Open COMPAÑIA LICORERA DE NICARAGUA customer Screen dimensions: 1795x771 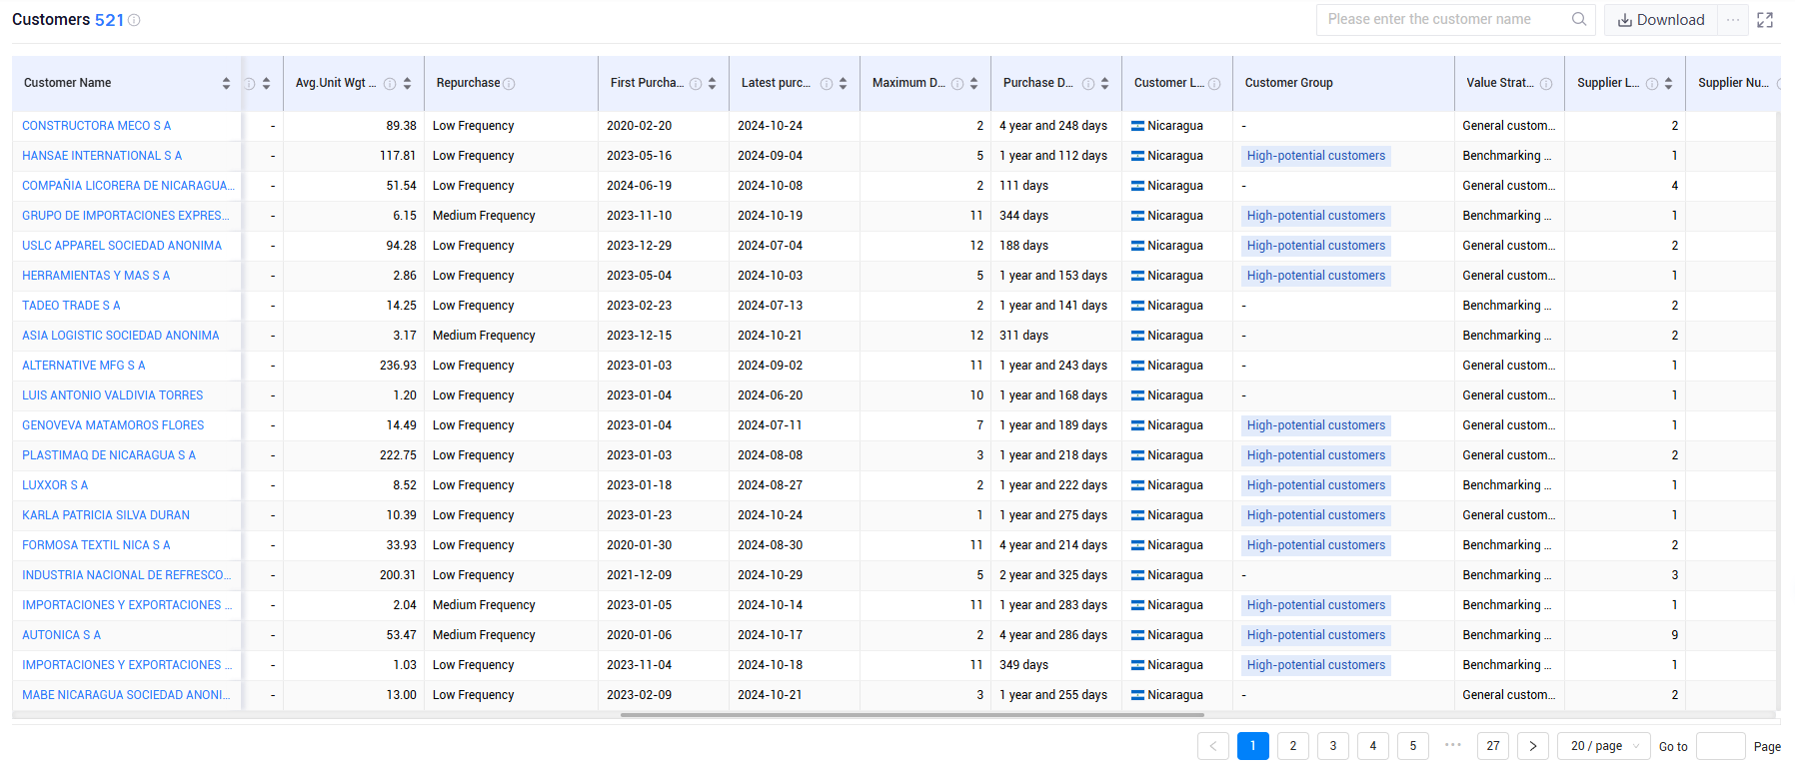128,186
